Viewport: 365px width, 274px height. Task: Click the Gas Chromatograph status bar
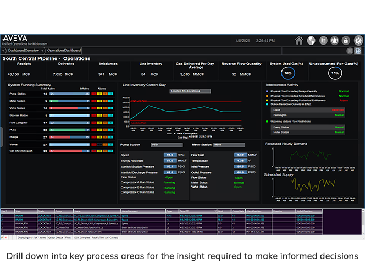pos(69,151)
